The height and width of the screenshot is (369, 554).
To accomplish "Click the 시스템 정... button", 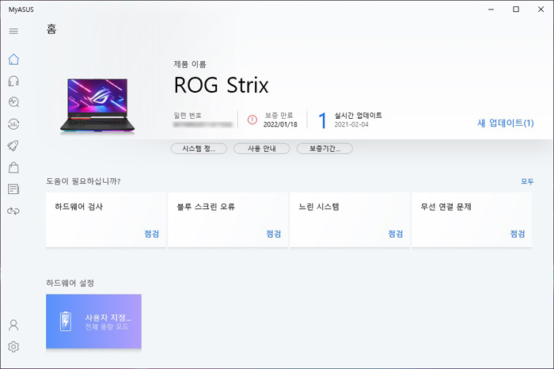I will pos(199,149).
